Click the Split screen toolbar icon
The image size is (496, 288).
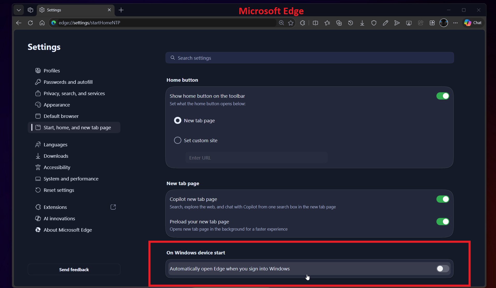315,23
